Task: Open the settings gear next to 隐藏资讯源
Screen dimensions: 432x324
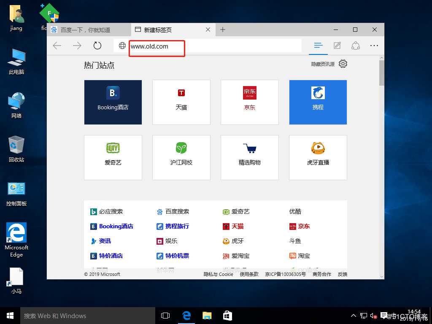Action: pyautogui.click(x=343, y=64)
